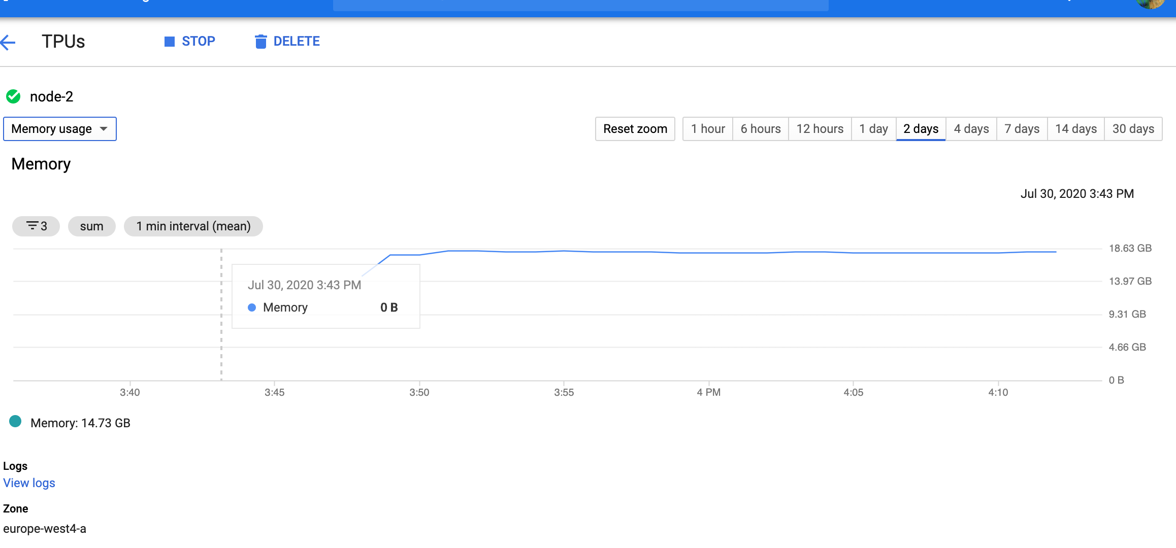Click the STOP square icon
Screen dimensions: 1176x548
pyautogui.click(x=170, y=42)
